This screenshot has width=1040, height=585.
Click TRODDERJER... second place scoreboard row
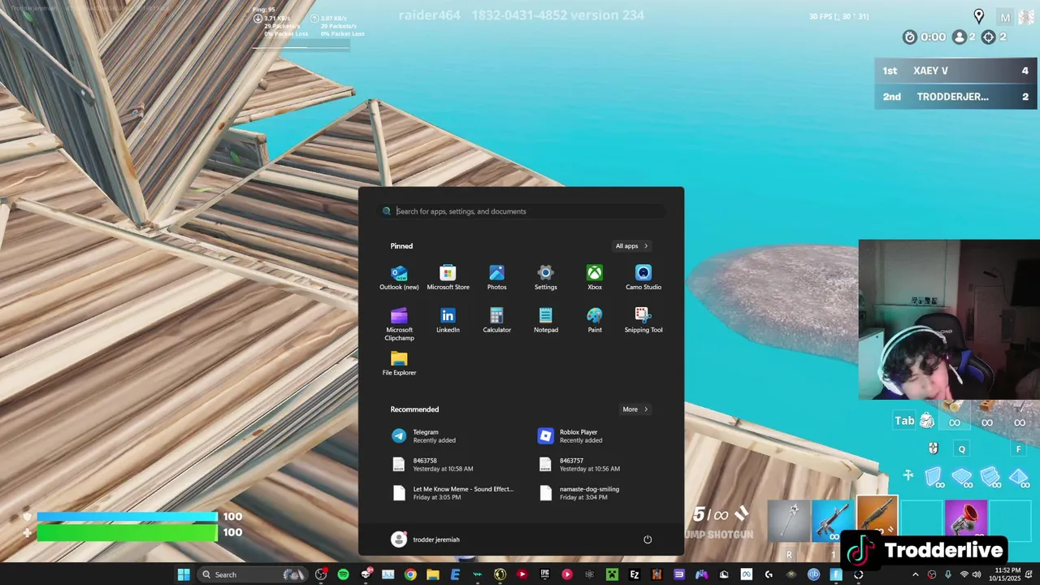(x=955, y=97)
